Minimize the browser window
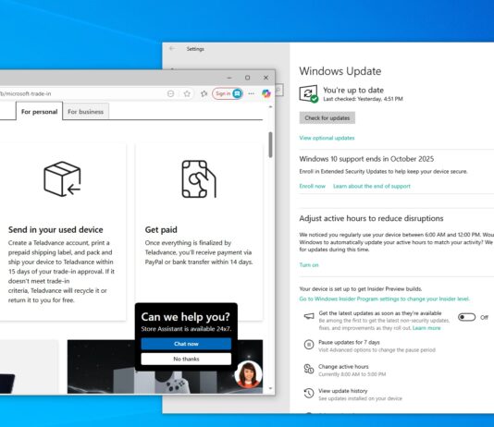 click(x=229, y=78)
